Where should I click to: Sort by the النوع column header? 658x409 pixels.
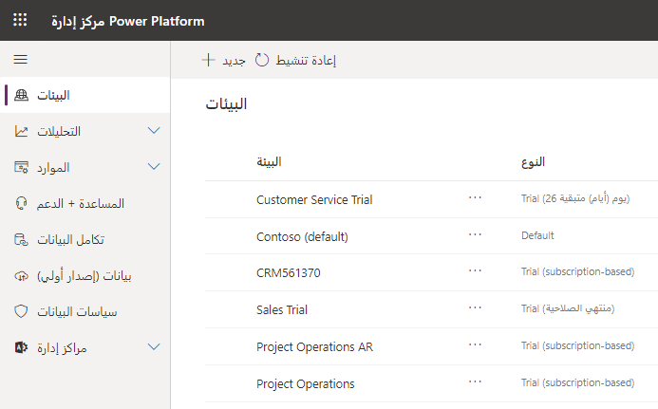click(533, 162)
